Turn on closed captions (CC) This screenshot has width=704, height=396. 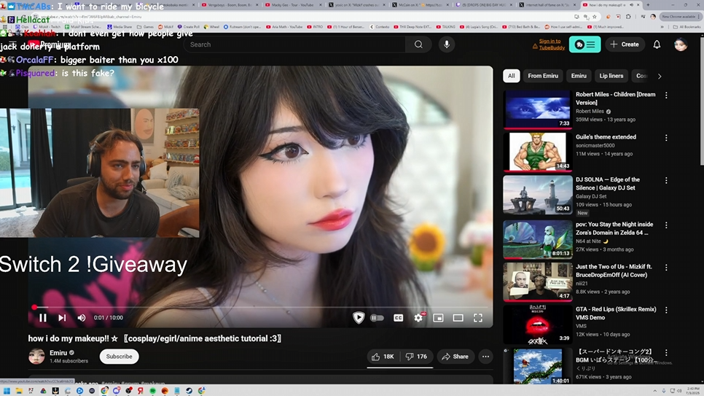398,318
